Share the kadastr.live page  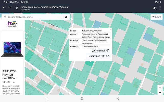pyautogui.click(x=154, y=8)
